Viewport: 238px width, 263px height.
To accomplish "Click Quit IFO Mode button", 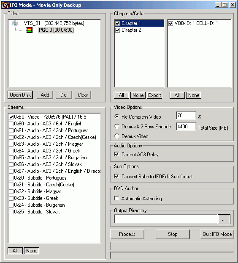I will [217, 234].
